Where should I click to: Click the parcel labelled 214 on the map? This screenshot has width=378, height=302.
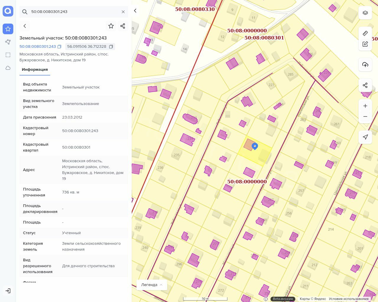[x=331, y=229]
